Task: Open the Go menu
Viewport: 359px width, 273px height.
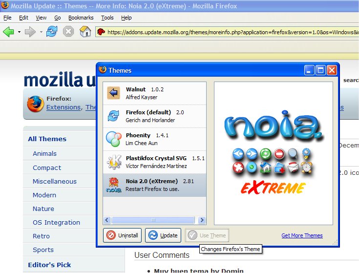Action: click(58, 18)
